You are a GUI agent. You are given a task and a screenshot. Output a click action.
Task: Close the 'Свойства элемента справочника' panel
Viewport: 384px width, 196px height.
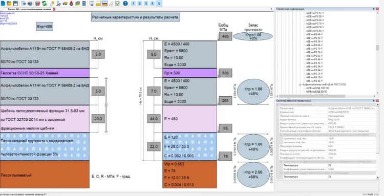point(377,101)
